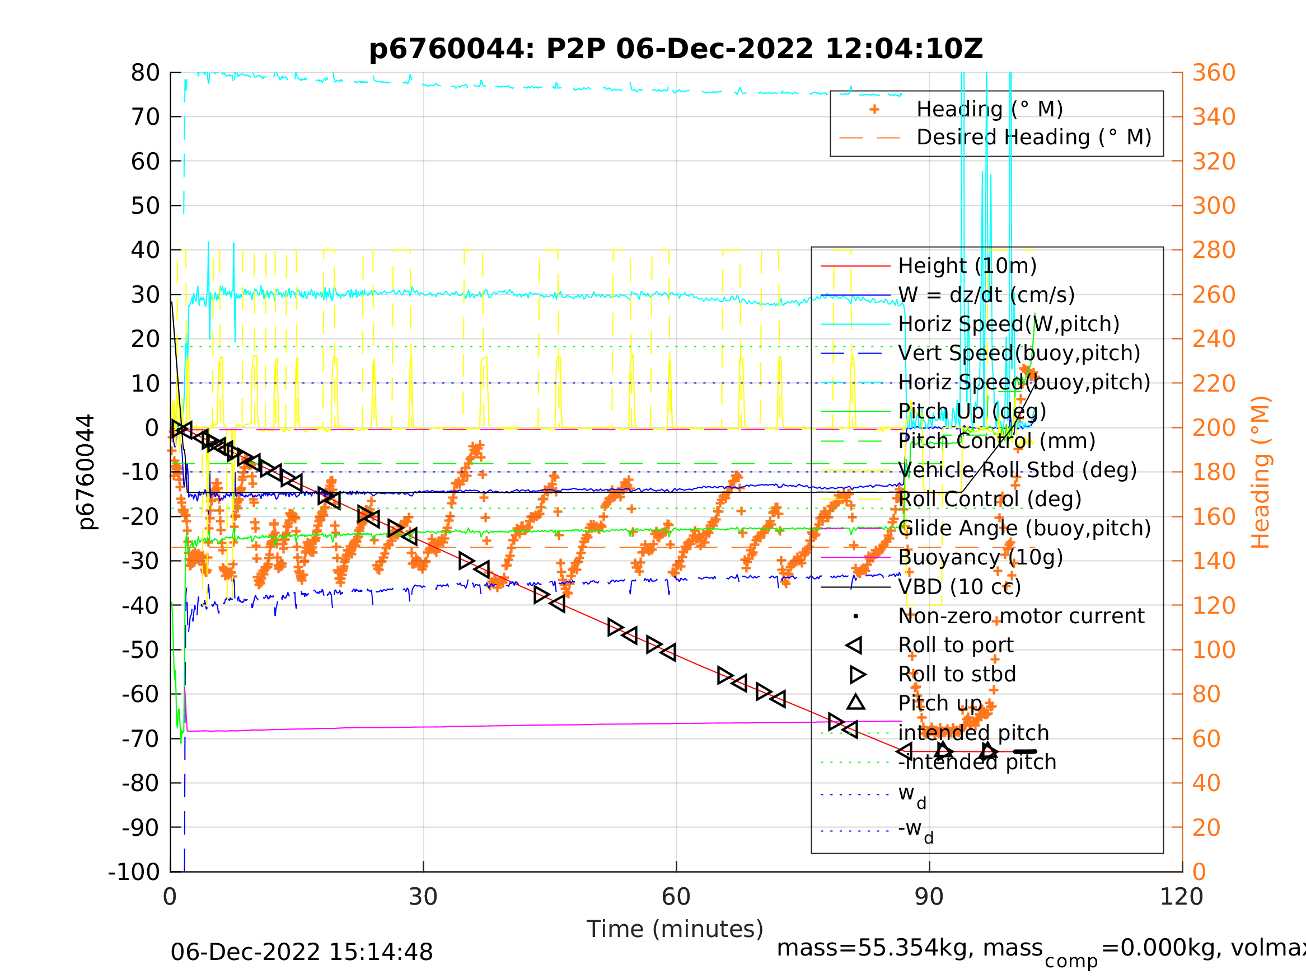
Task: Click the -100 tick label on left axis
Action: (x=134, y=872)
